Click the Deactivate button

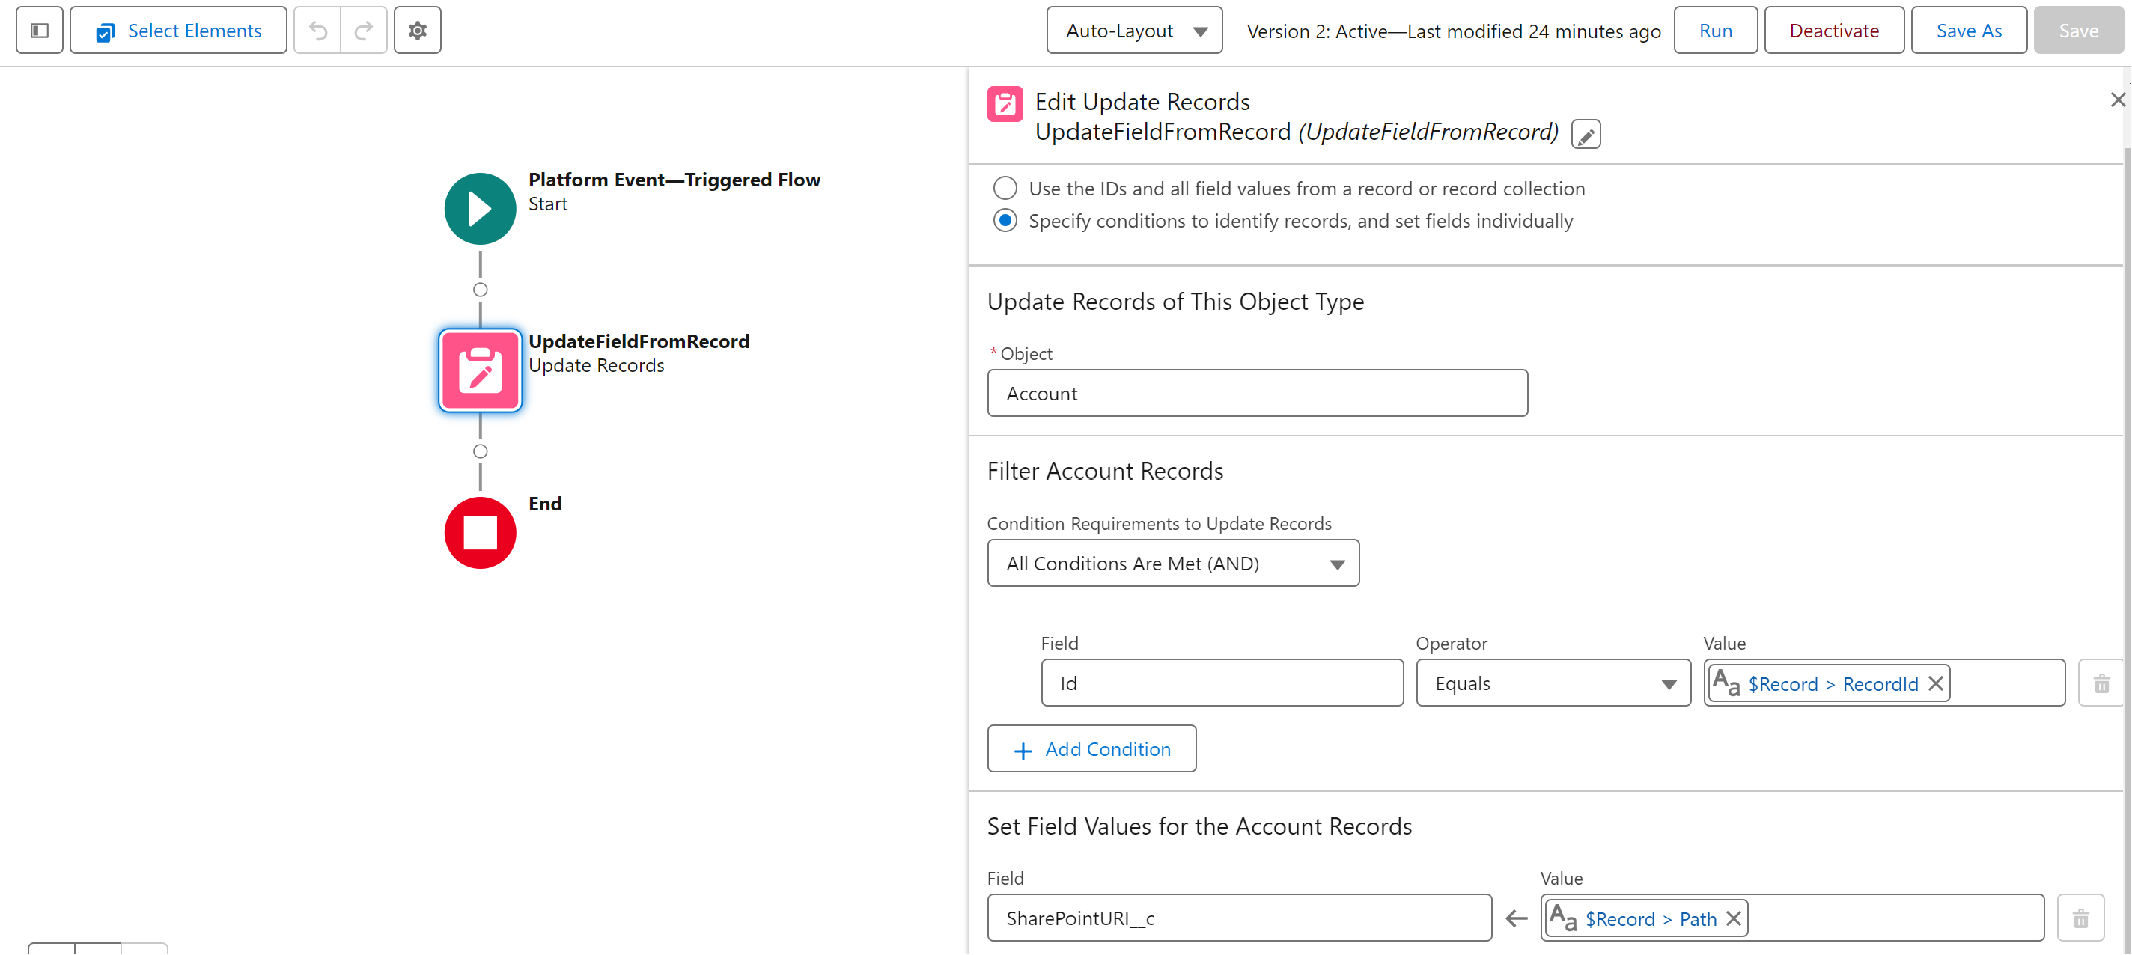(1833, 31)
